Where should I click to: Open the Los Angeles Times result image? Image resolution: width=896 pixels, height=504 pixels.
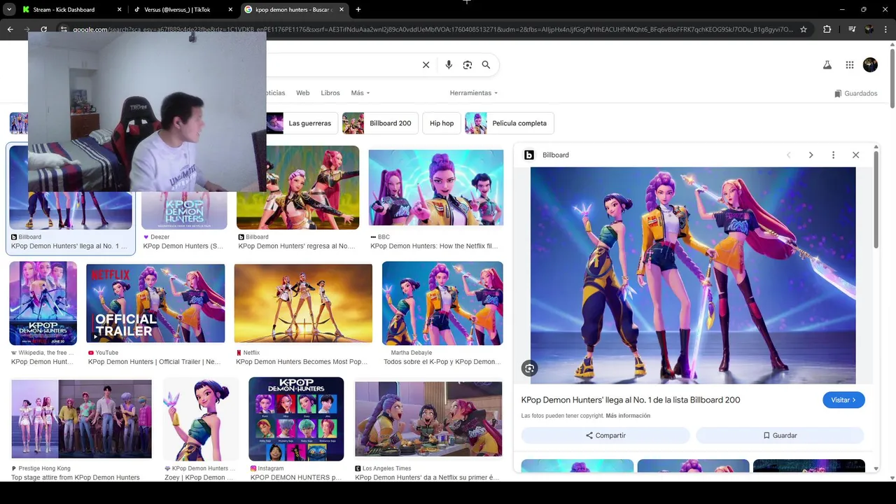(x=428, y=419)
